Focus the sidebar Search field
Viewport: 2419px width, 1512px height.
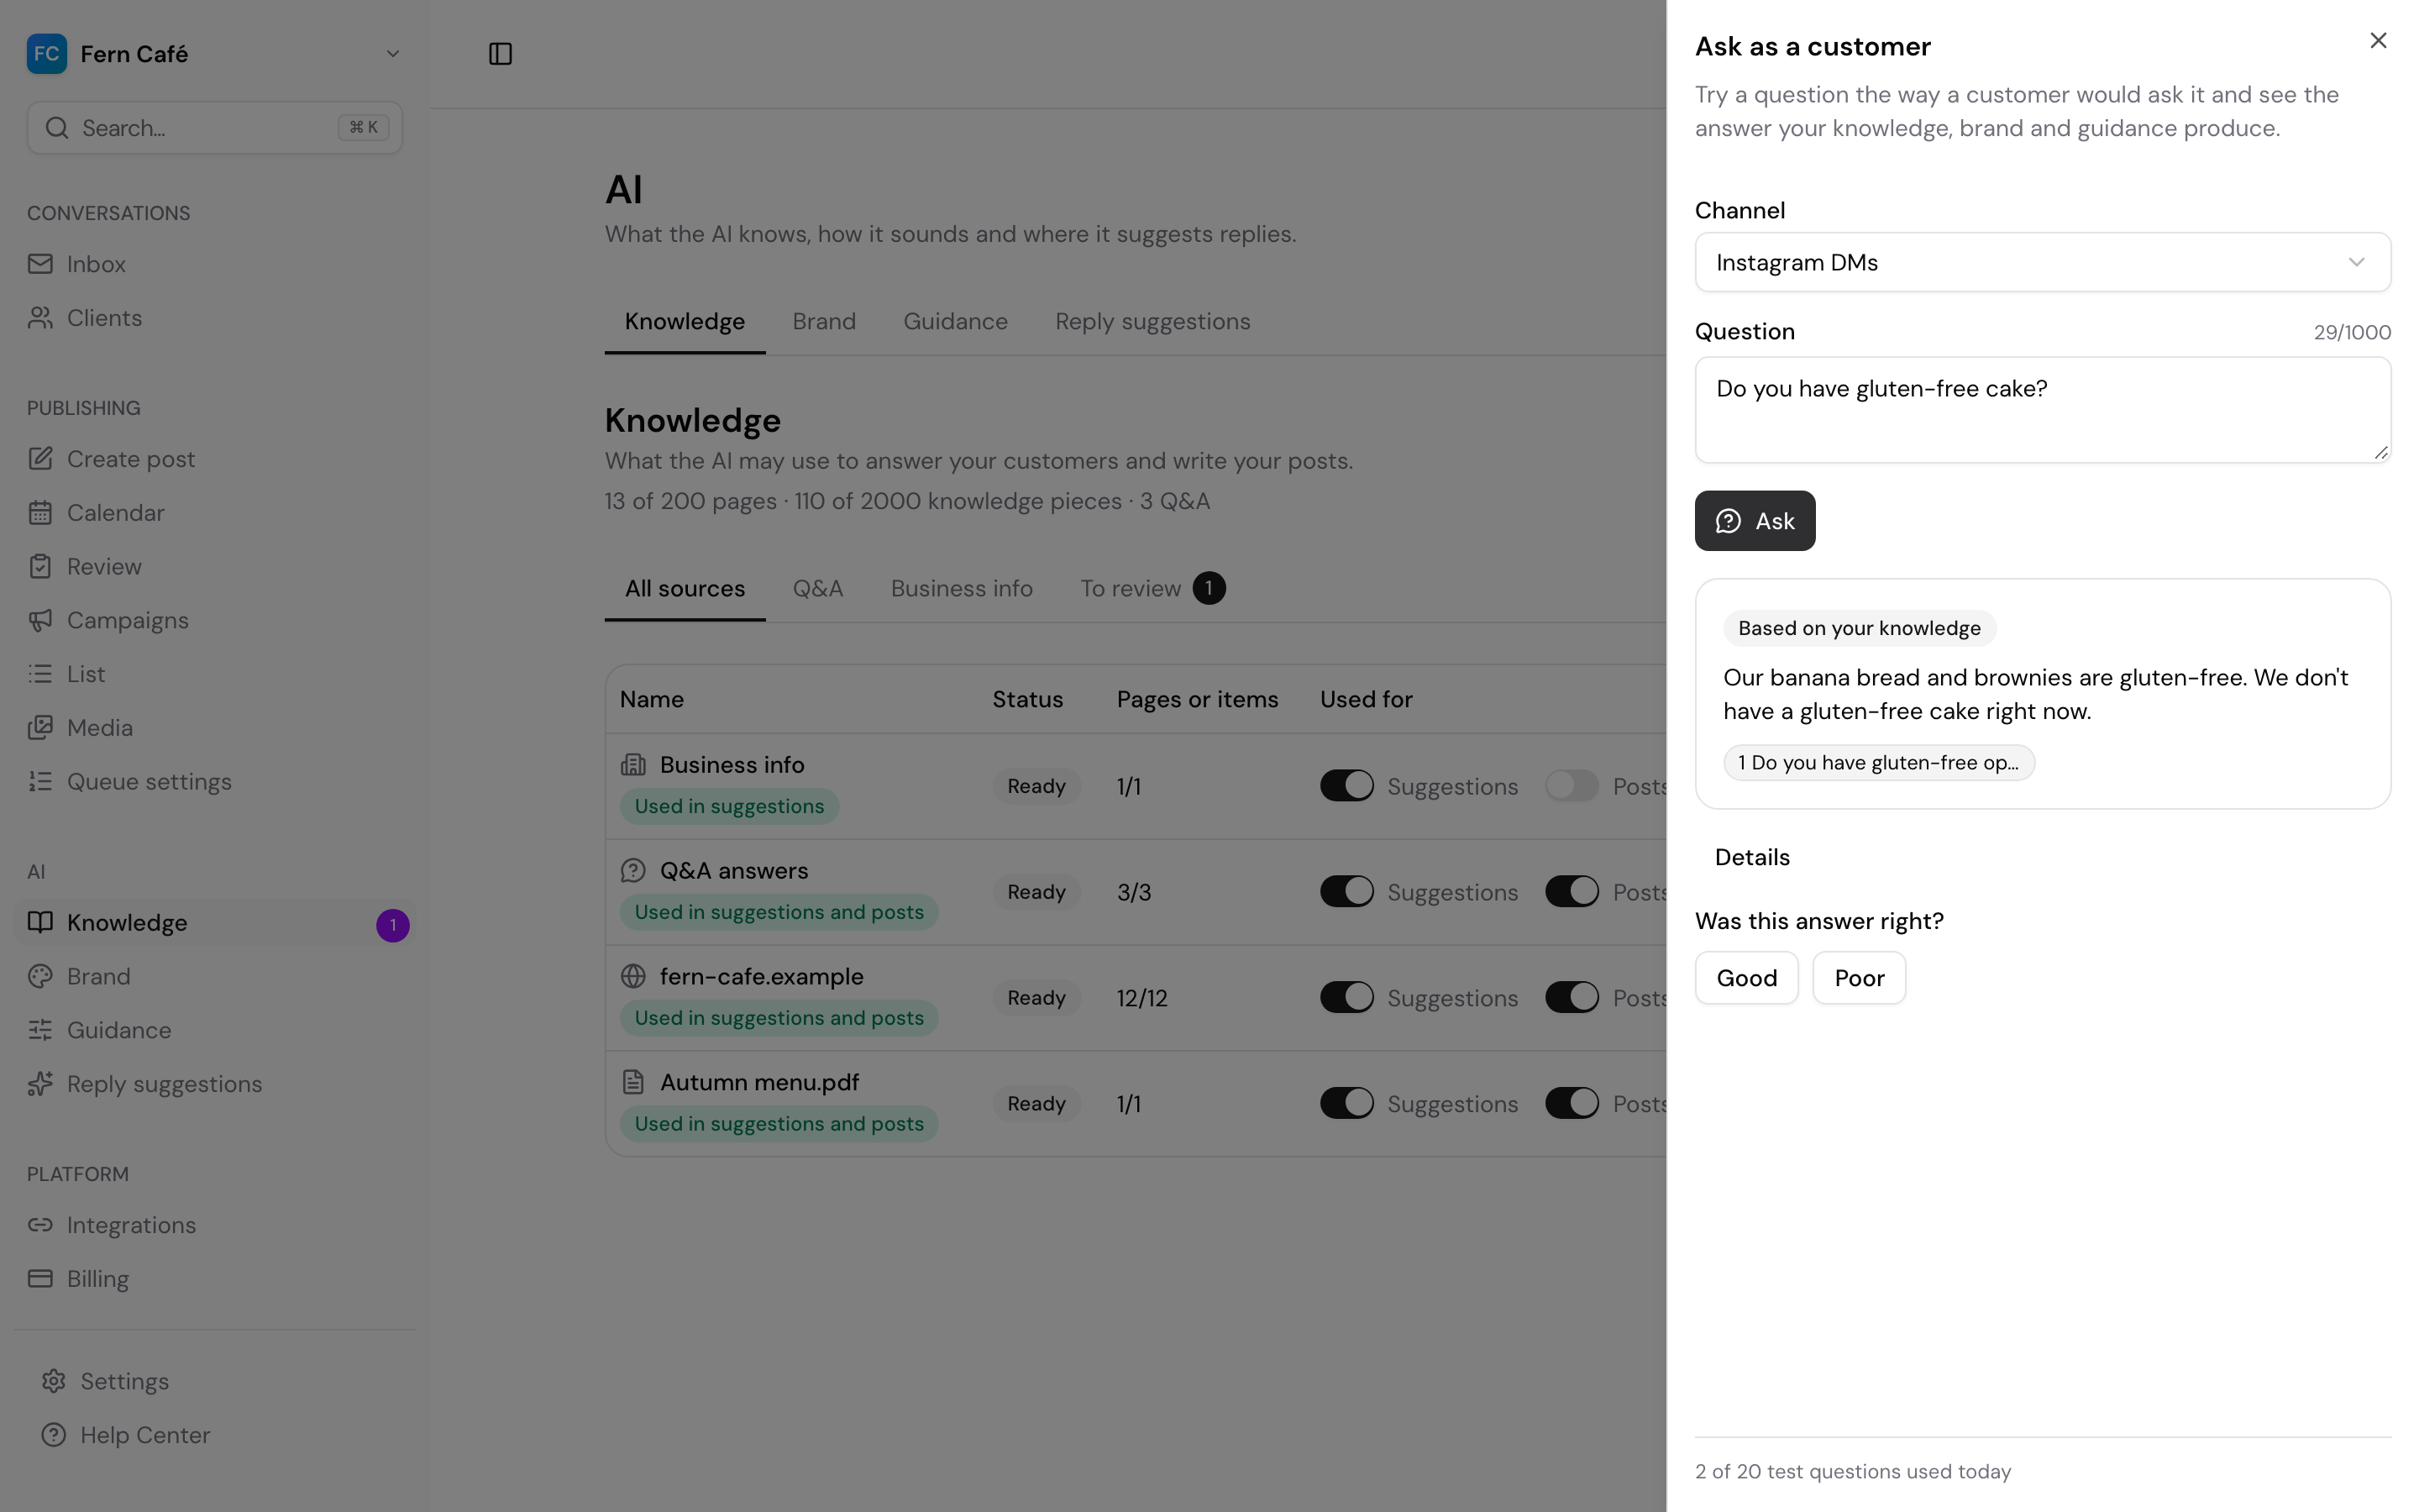214,128
